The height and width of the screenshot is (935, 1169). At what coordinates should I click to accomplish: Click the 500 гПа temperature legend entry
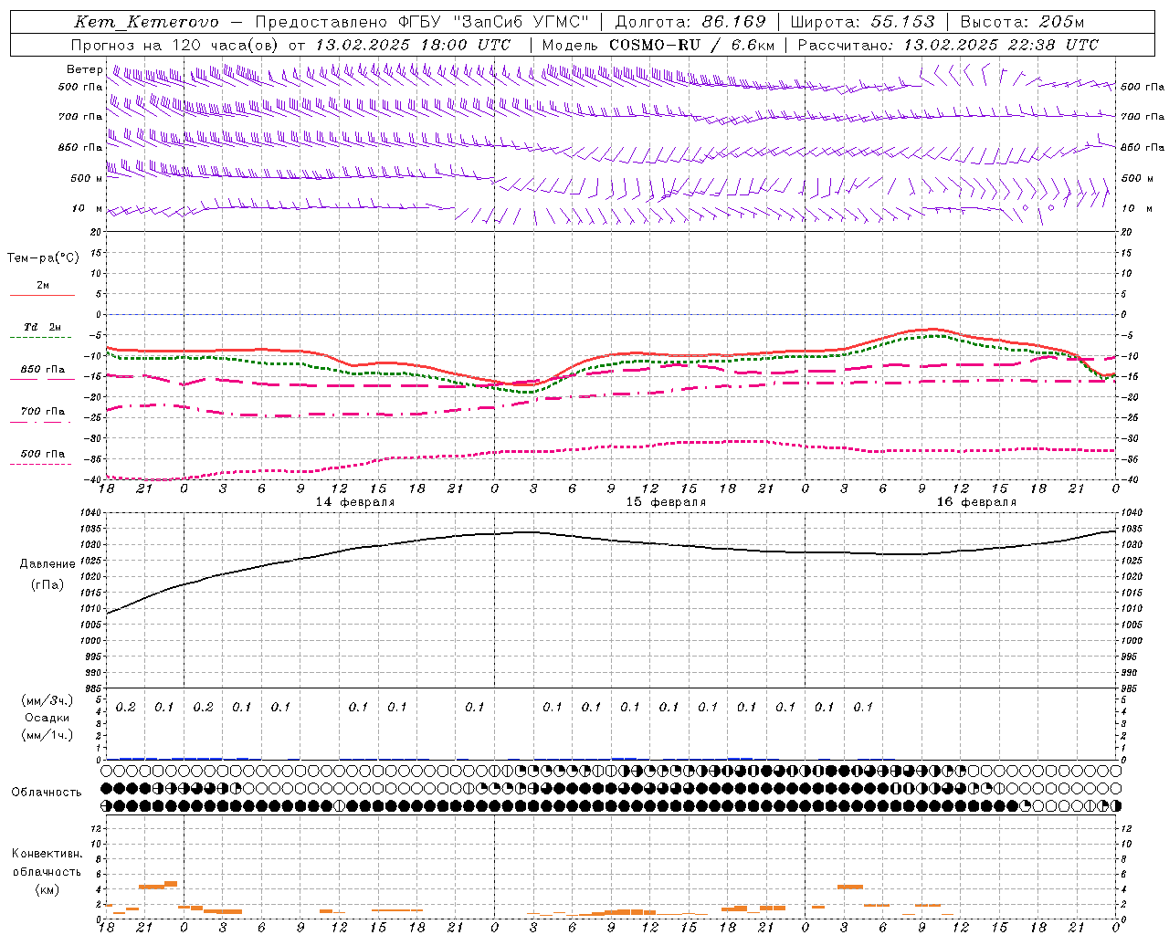[x=42, y=454]
